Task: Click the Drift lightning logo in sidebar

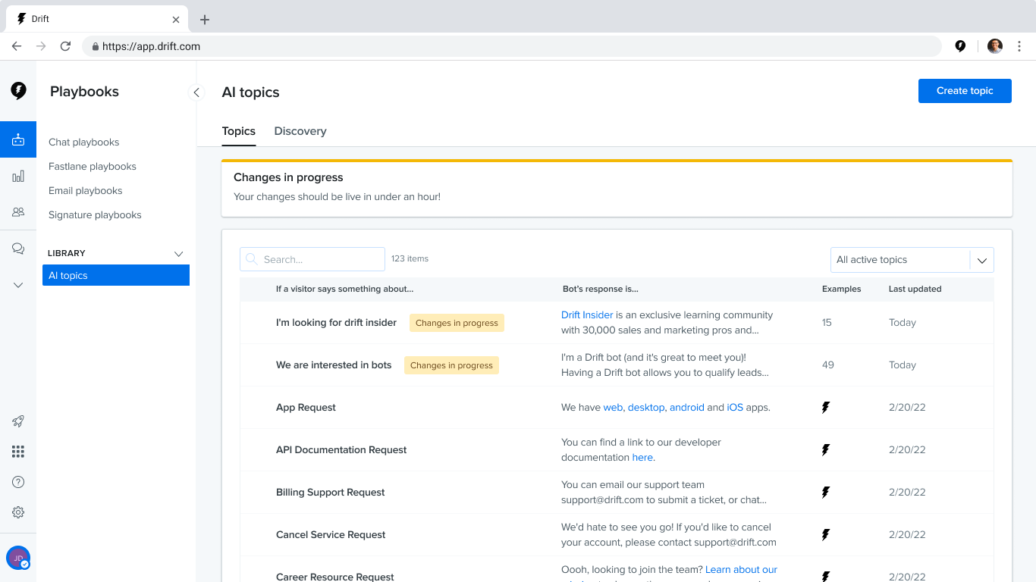Action: [18, 91]
